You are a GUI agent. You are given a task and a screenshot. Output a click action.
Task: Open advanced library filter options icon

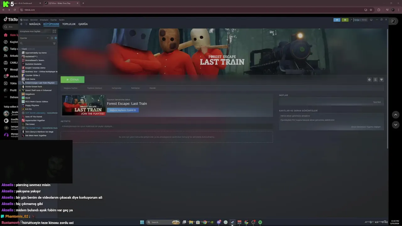click(54, 43)
